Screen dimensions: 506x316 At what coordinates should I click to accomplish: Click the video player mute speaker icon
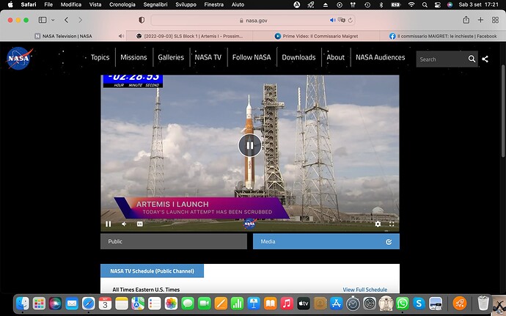(x=124, y=224)
